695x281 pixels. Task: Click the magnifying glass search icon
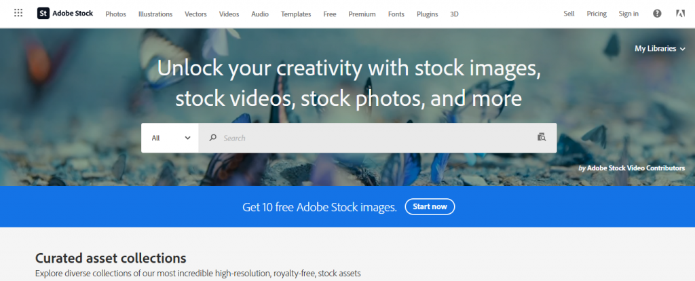(213, 138)
